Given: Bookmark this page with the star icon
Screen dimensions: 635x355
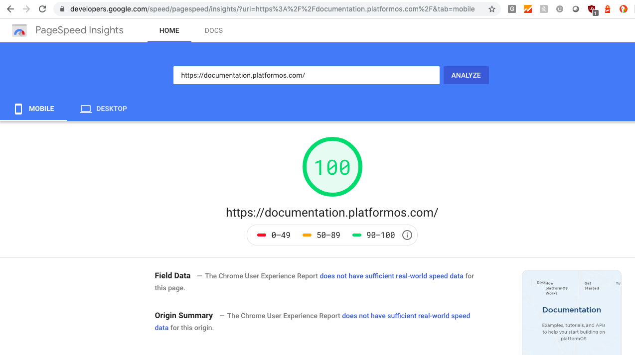Looking at the screenshot, I should [492, 9].
